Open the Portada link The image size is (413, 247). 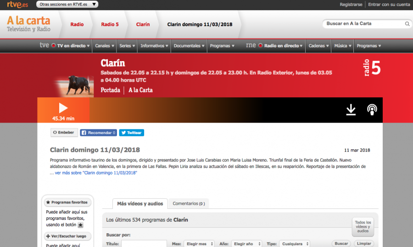[x=110, y=90]
